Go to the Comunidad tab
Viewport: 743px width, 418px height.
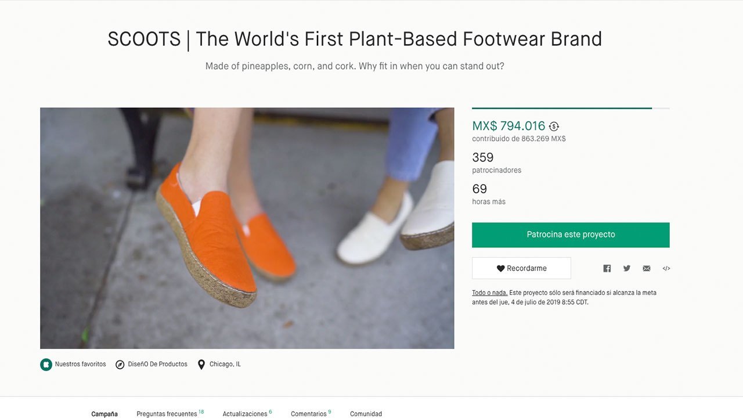[x=366, y=414]
